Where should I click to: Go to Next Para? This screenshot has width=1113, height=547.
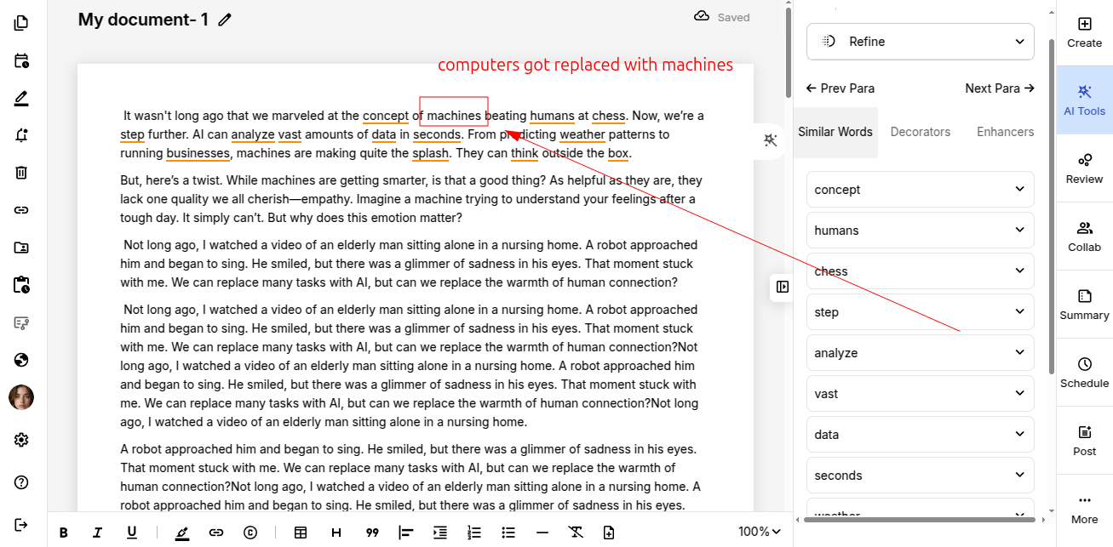tap(999, 88)
